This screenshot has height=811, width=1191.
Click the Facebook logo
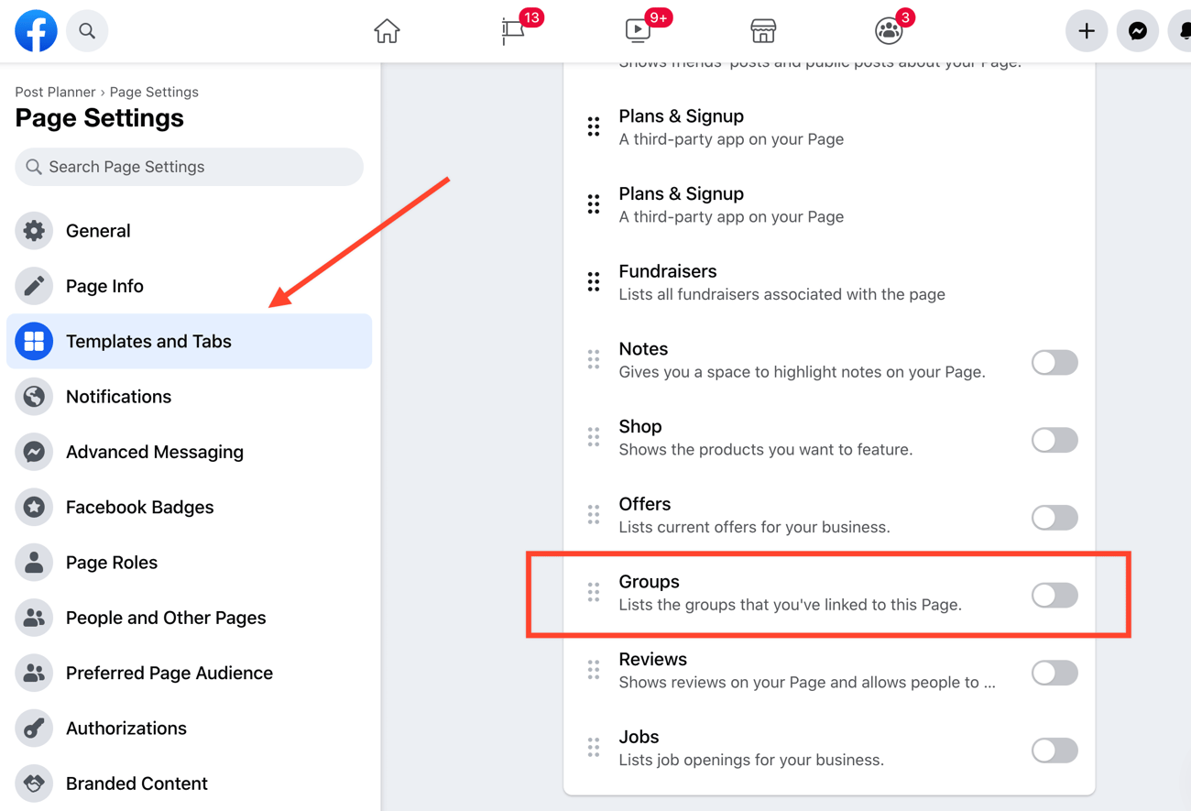[x=36, y=30]
